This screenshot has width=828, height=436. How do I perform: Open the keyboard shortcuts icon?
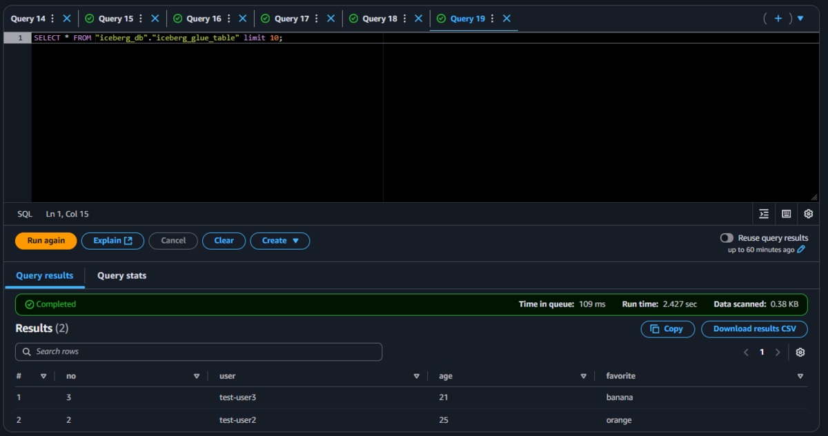786,214
